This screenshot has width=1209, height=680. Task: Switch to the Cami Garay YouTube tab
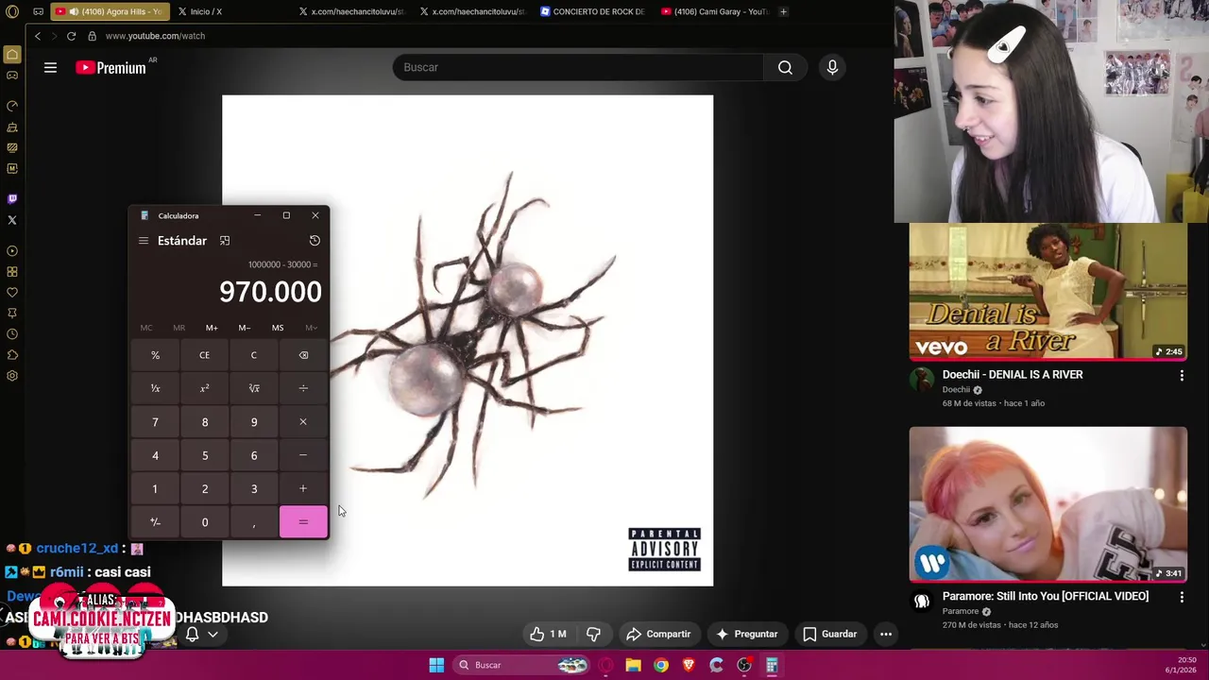click(715, 11)
